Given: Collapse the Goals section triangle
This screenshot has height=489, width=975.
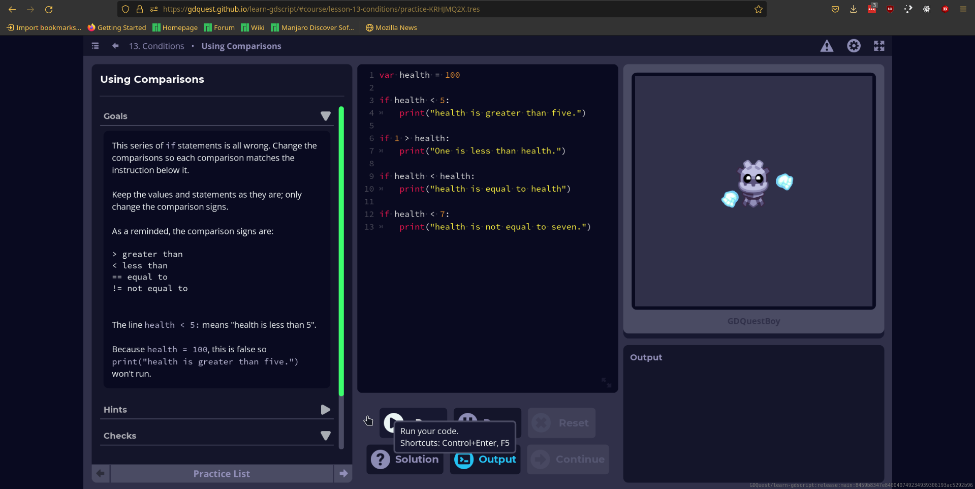Looking at the screenshot, I should pyautogui.click(x=326, y=116).
